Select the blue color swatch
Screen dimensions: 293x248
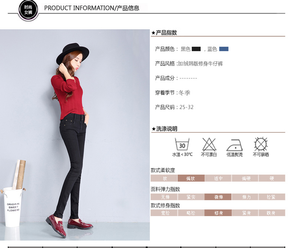pyautogui.click(x=224, y=49)
